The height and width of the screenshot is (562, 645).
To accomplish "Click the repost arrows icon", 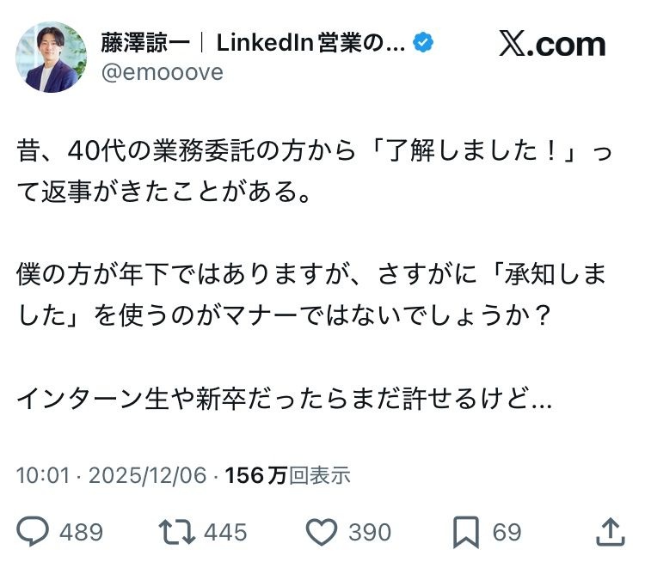I will coord(175,532).
